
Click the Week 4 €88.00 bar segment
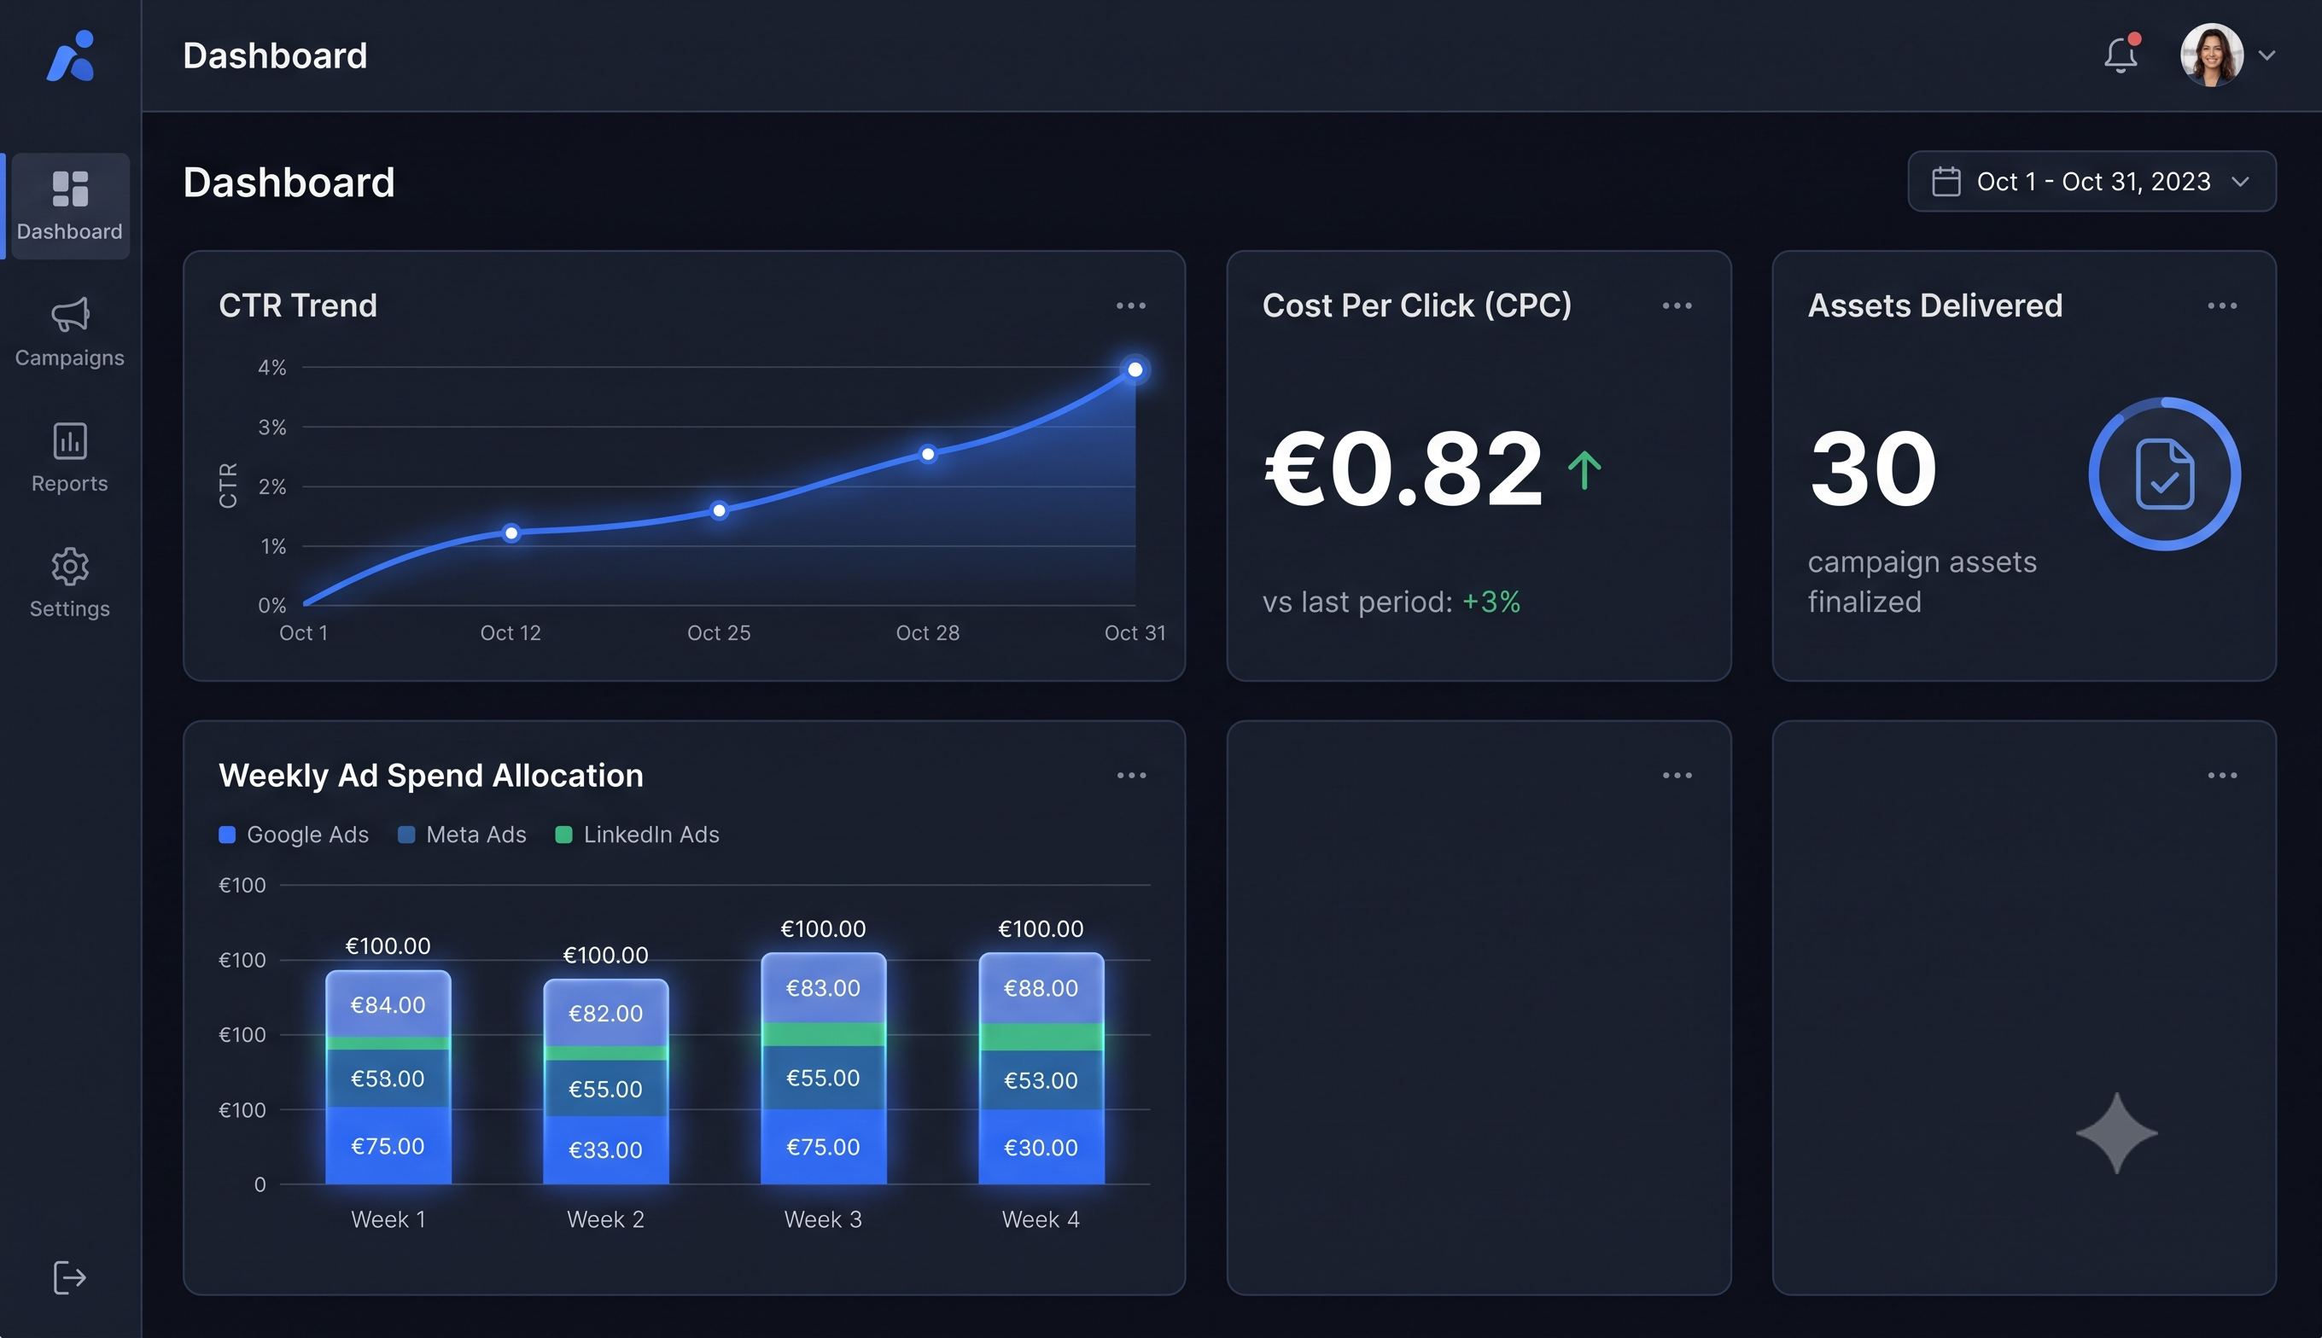1041,988
